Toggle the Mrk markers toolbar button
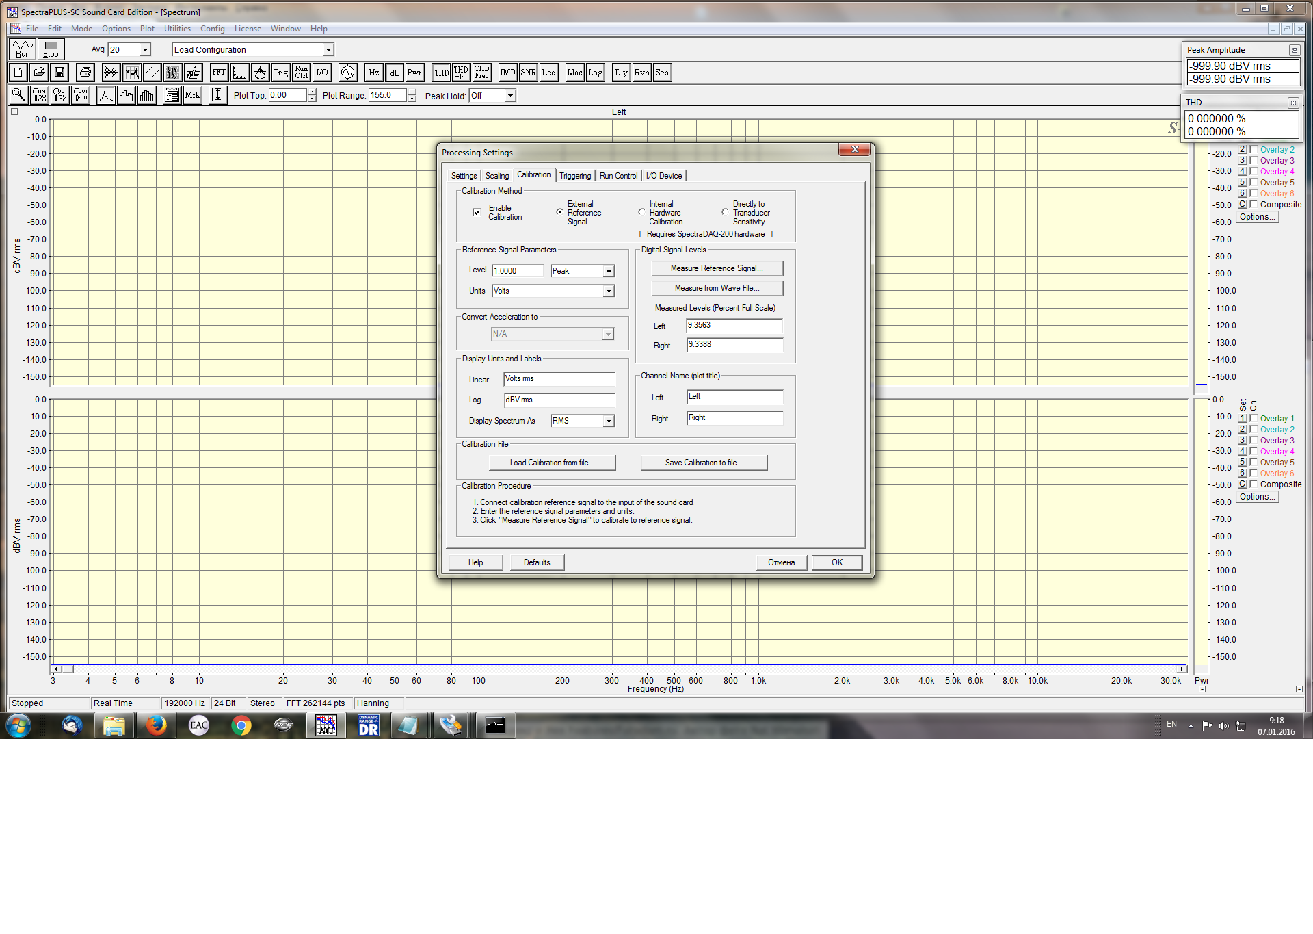The height and width of the screenshot is (934, 1313). [x=192, y=95]
